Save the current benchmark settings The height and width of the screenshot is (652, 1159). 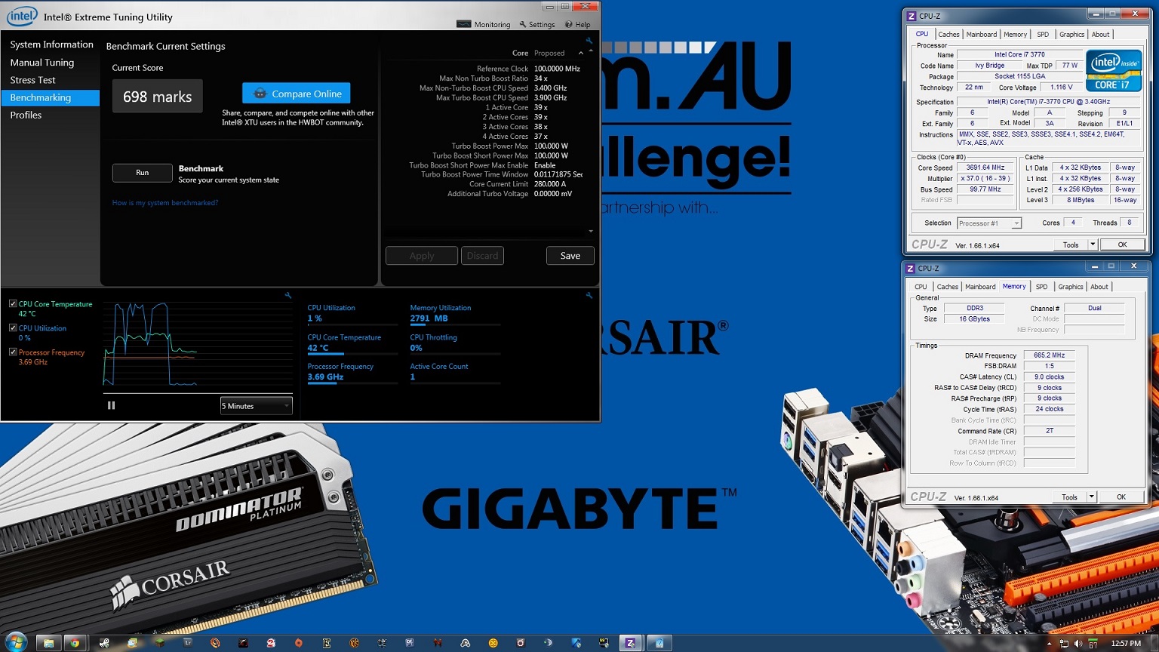point(570,256)
